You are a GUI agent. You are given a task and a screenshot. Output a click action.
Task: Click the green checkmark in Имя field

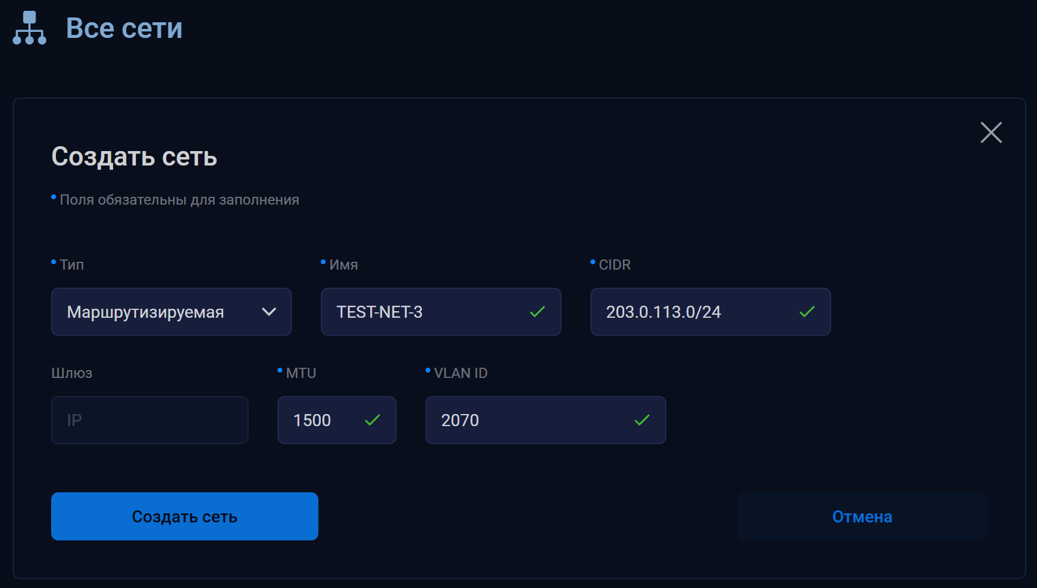pos(537,312)
